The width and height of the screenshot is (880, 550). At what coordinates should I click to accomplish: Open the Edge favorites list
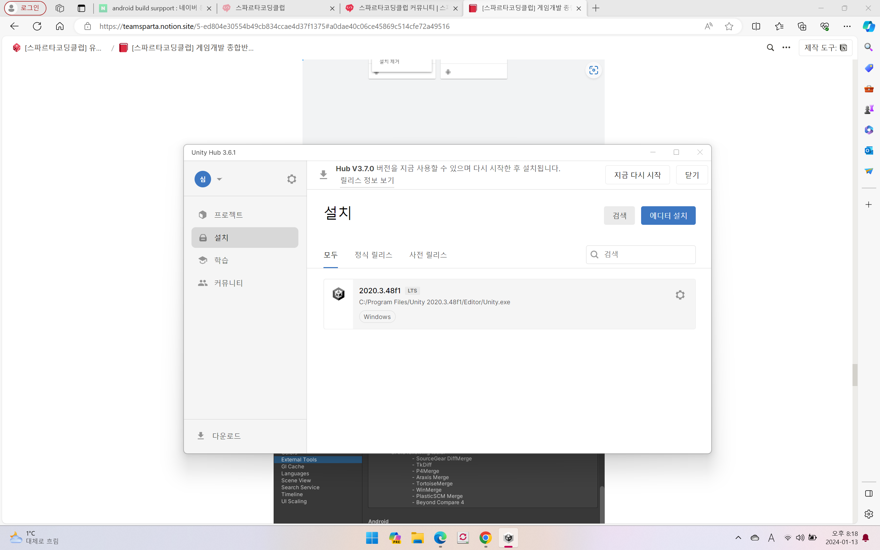[779, 26]
